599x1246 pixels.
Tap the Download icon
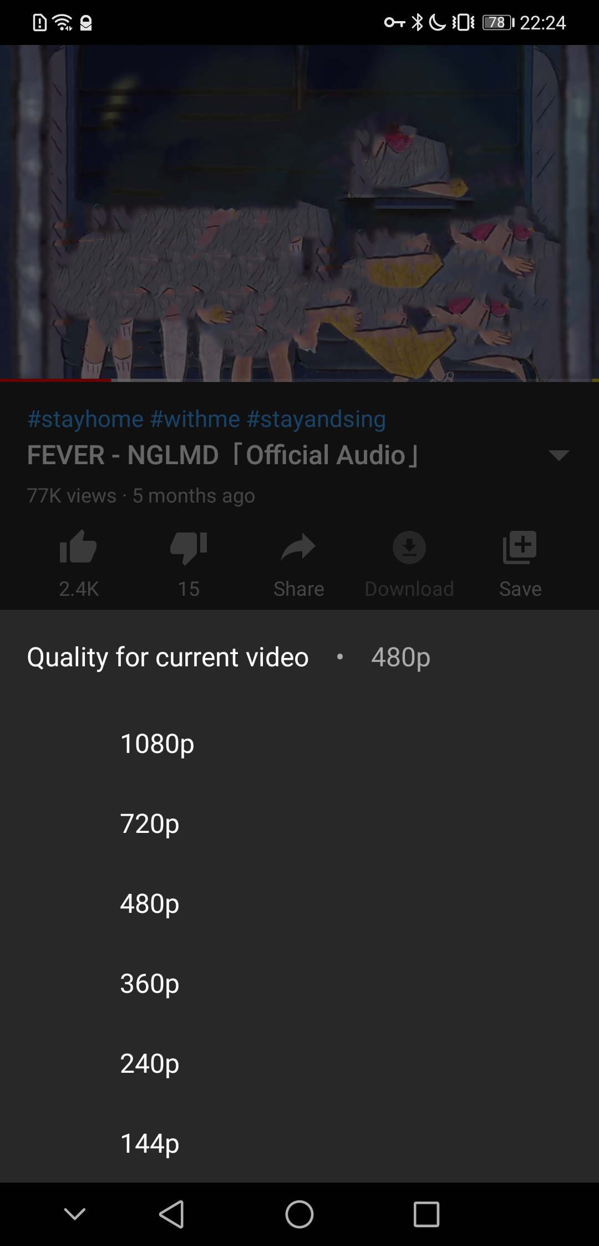pos(409,547)
